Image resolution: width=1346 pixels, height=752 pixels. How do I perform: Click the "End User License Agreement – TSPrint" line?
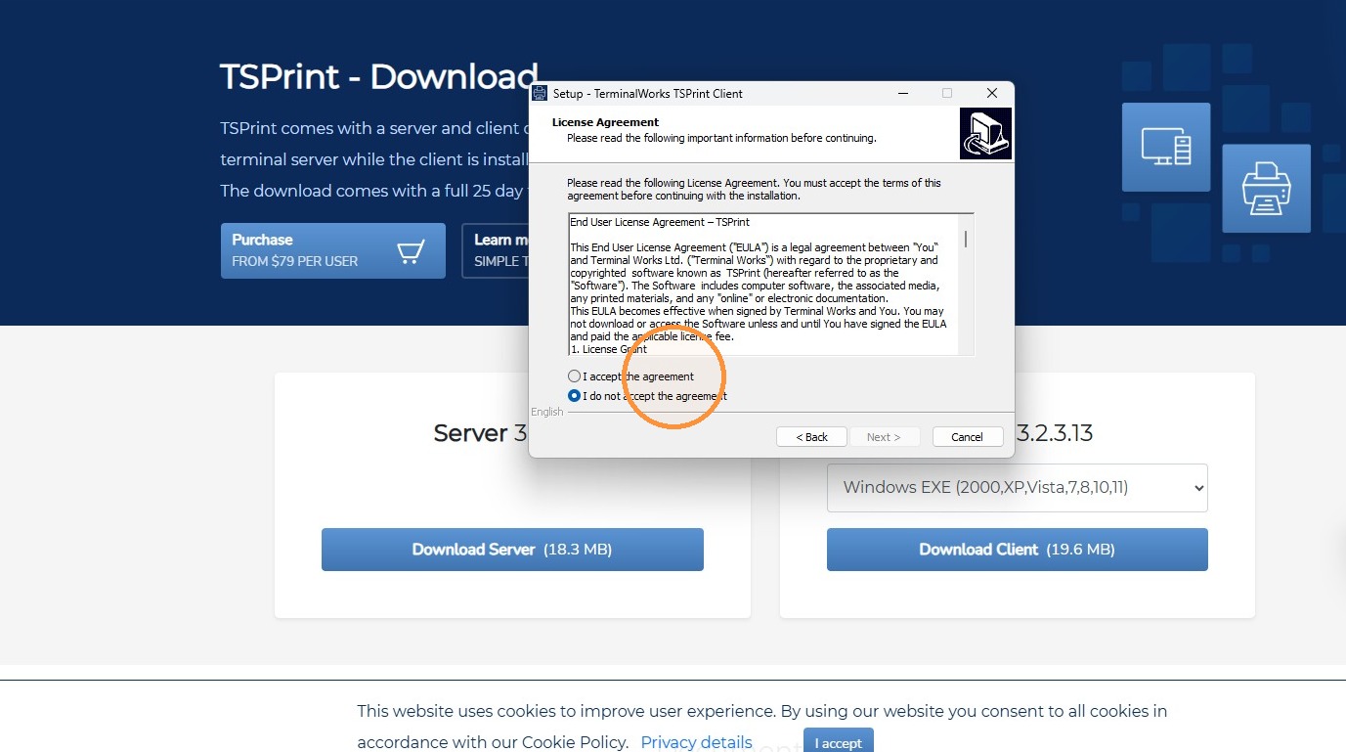[x=660, y=223]
